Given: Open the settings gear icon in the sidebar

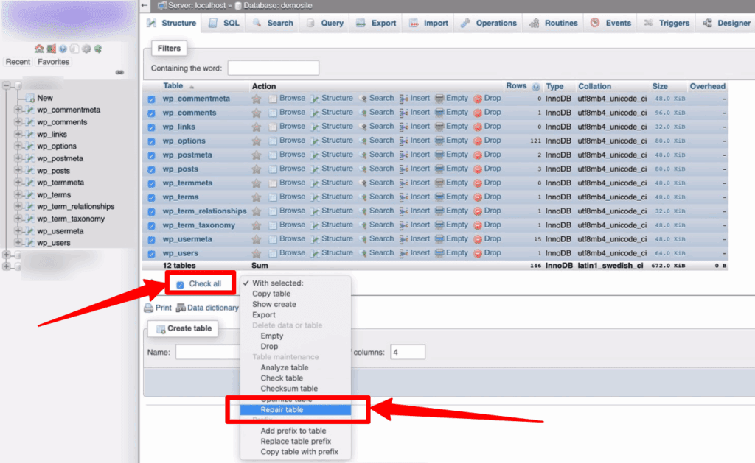Looking at the screenshot, I should pos(86,49).
